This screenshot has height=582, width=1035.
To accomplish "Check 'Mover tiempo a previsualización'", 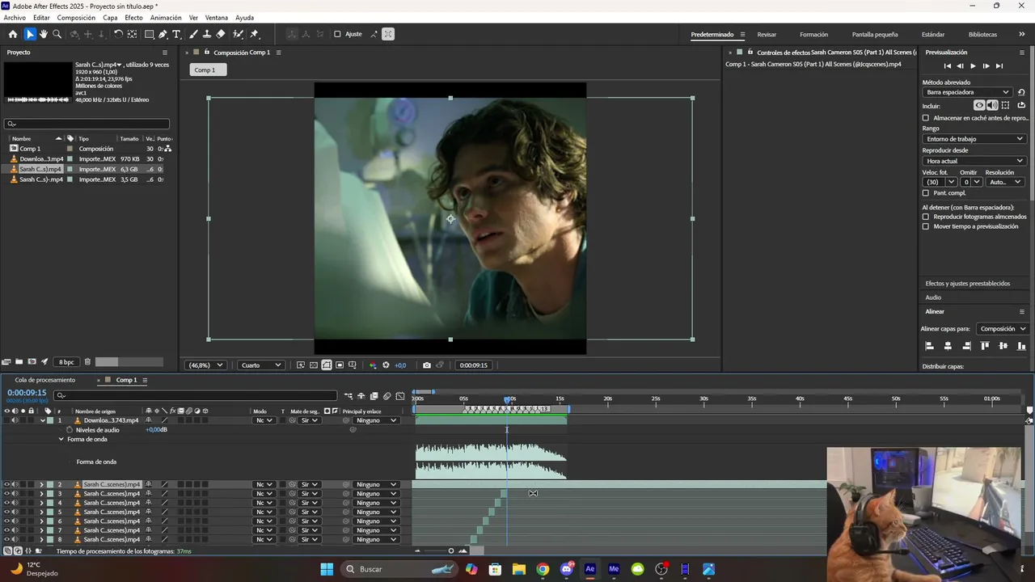I will click(x=926, y=226).
